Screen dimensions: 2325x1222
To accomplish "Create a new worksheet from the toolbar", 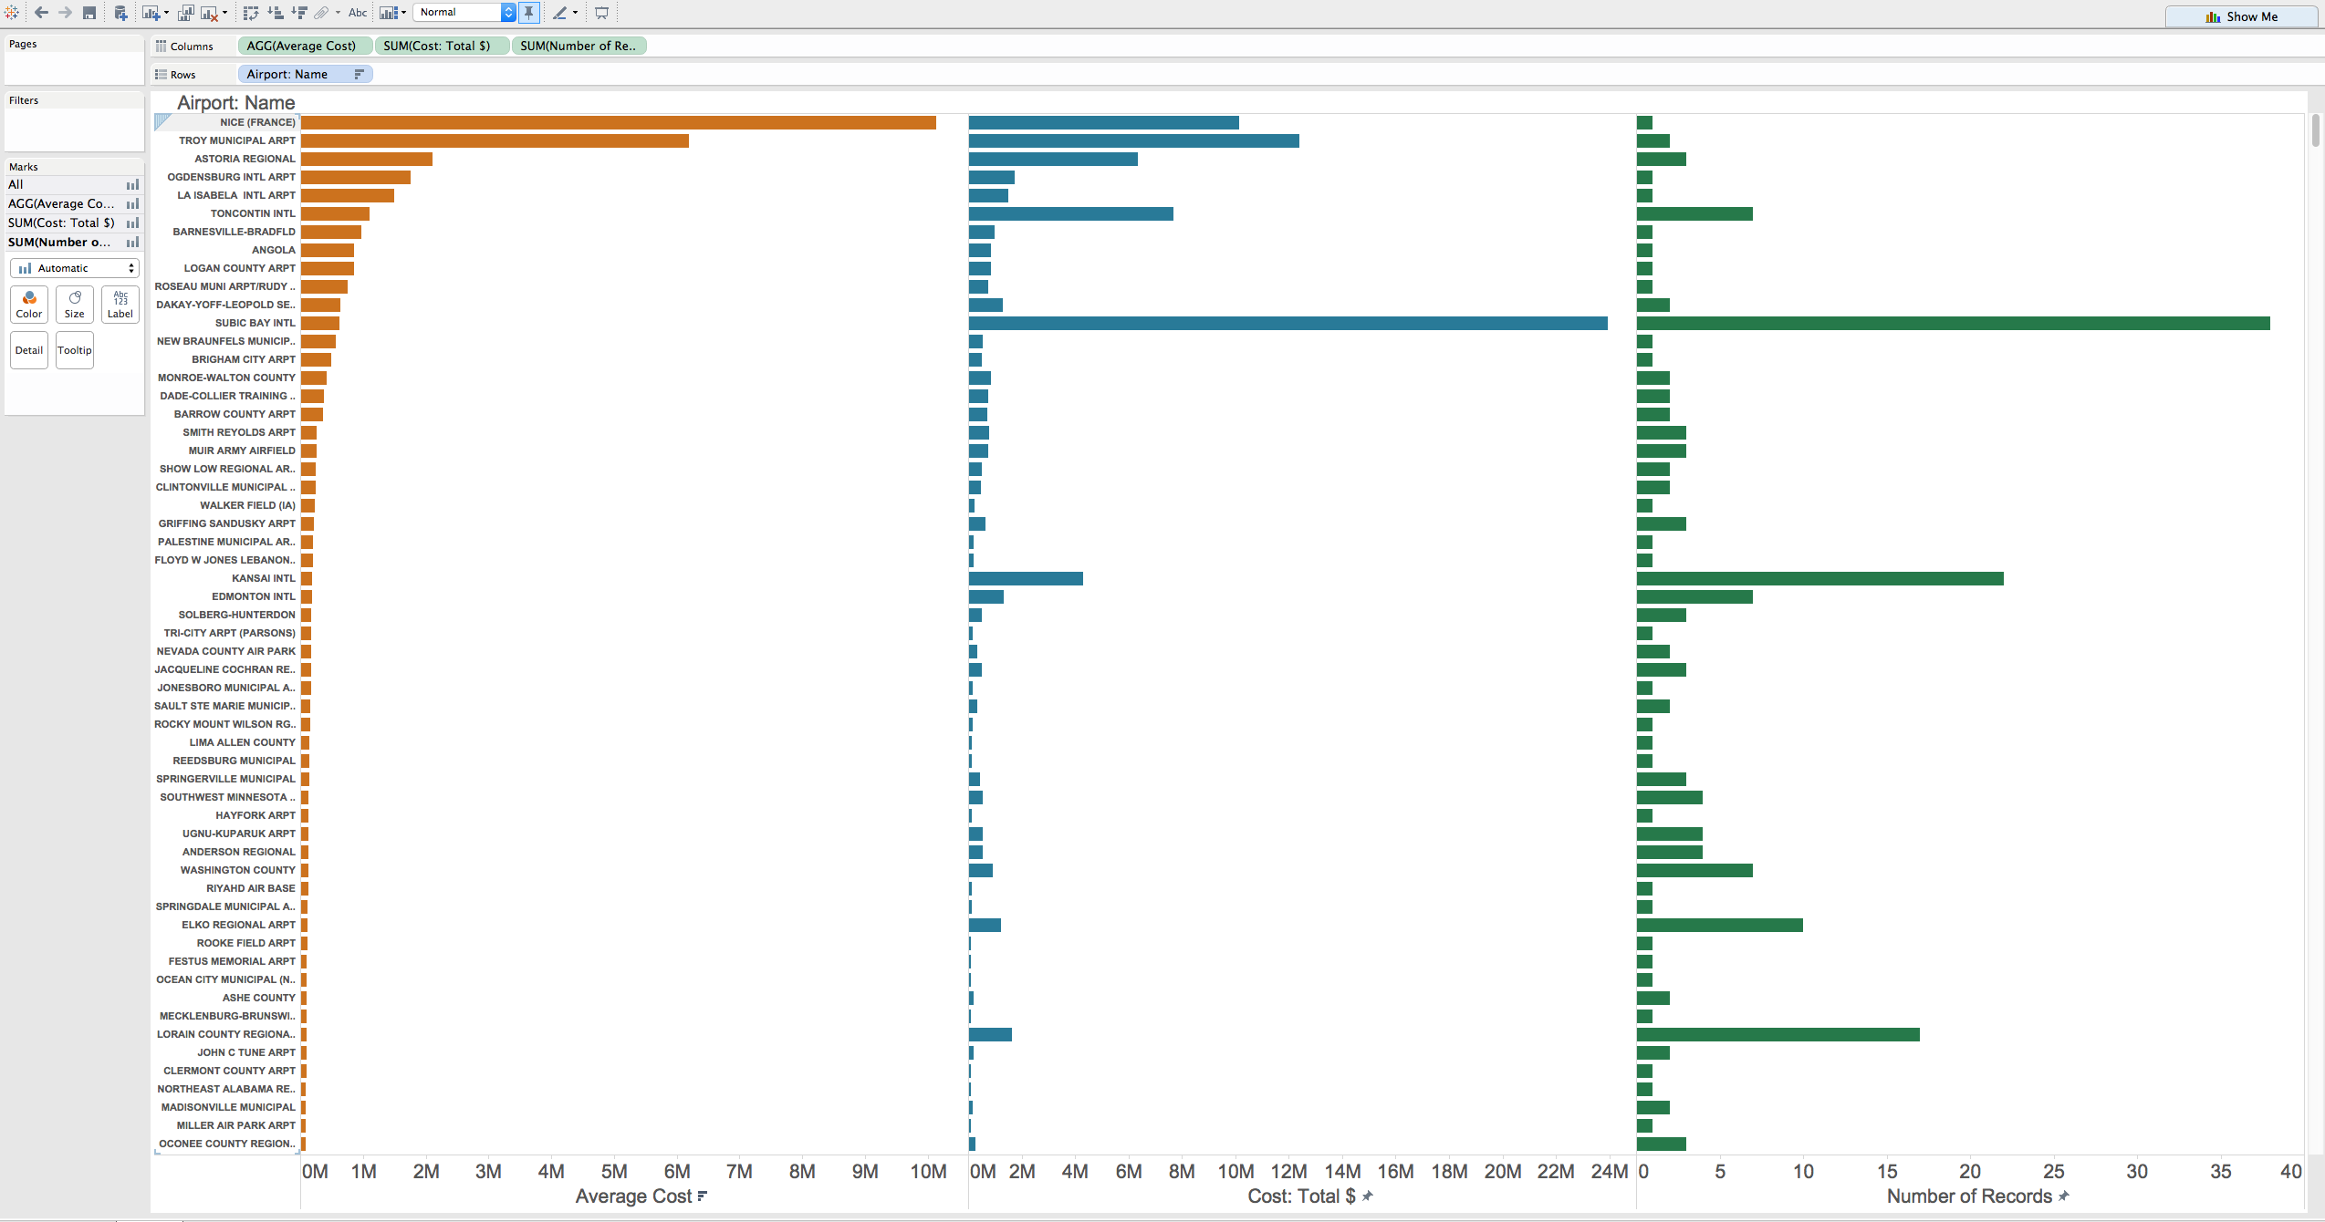I will point(149,13).
